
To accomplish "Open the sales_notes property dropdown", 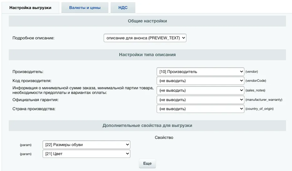I will click(x=201, y=90).
